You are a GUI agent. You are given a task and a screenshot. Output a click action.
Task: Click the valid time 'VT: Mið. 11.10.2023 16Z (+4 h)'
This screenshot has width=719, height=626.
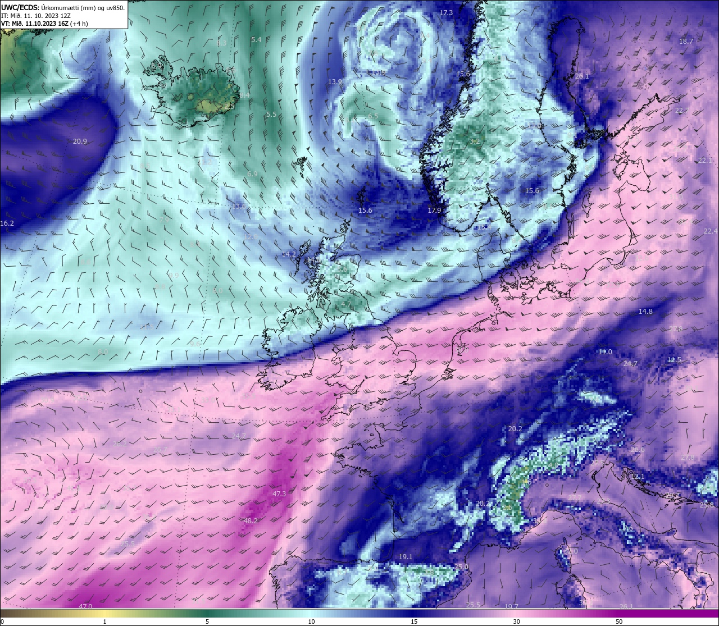(x=45, y=24)
